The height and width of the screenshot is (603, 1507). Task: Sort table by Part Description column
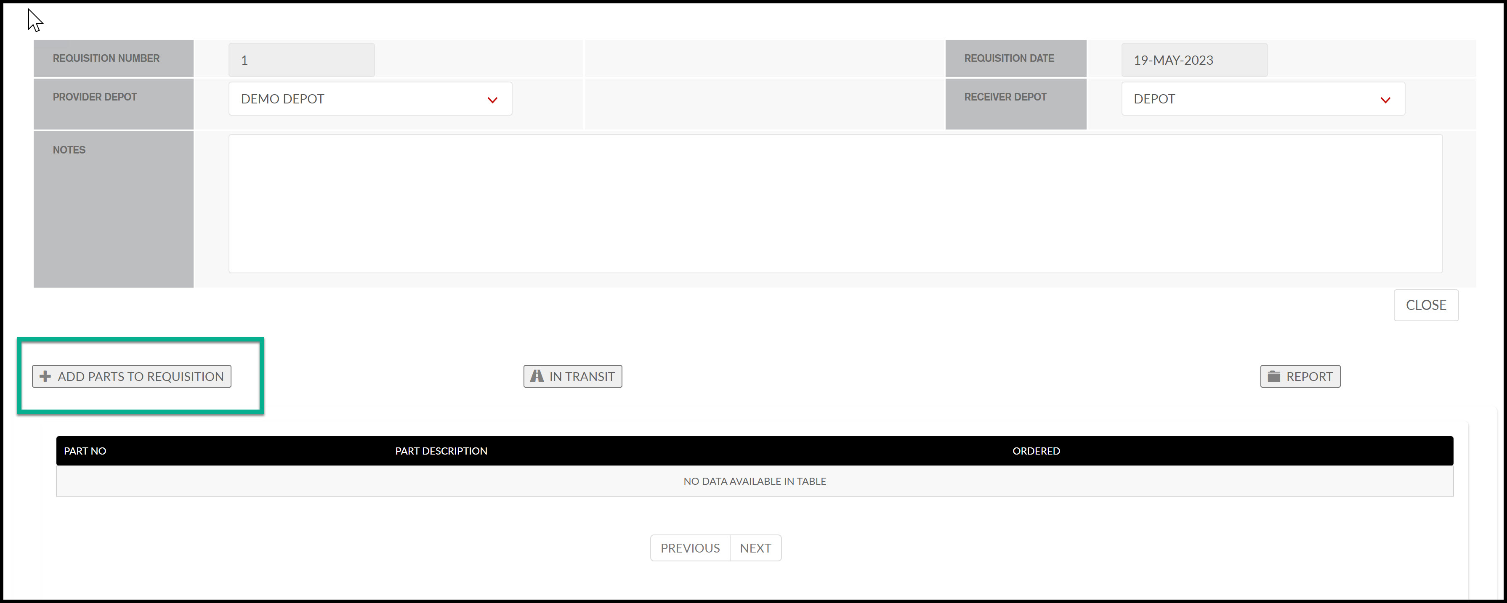pos(441,451)
